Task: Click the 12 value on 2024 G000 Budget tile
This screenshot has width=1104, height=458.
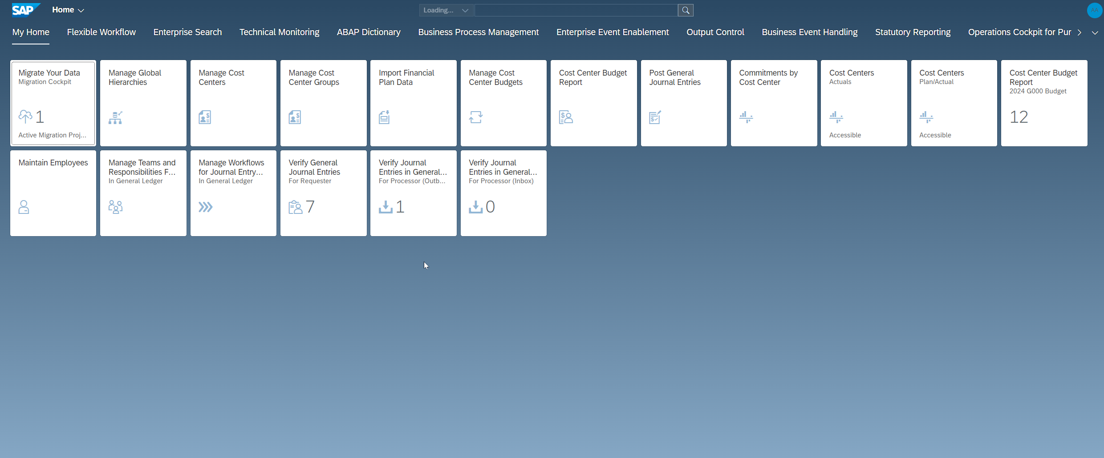Action: click(1019, 117)
